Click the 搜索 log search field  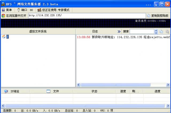pos(142,32)
